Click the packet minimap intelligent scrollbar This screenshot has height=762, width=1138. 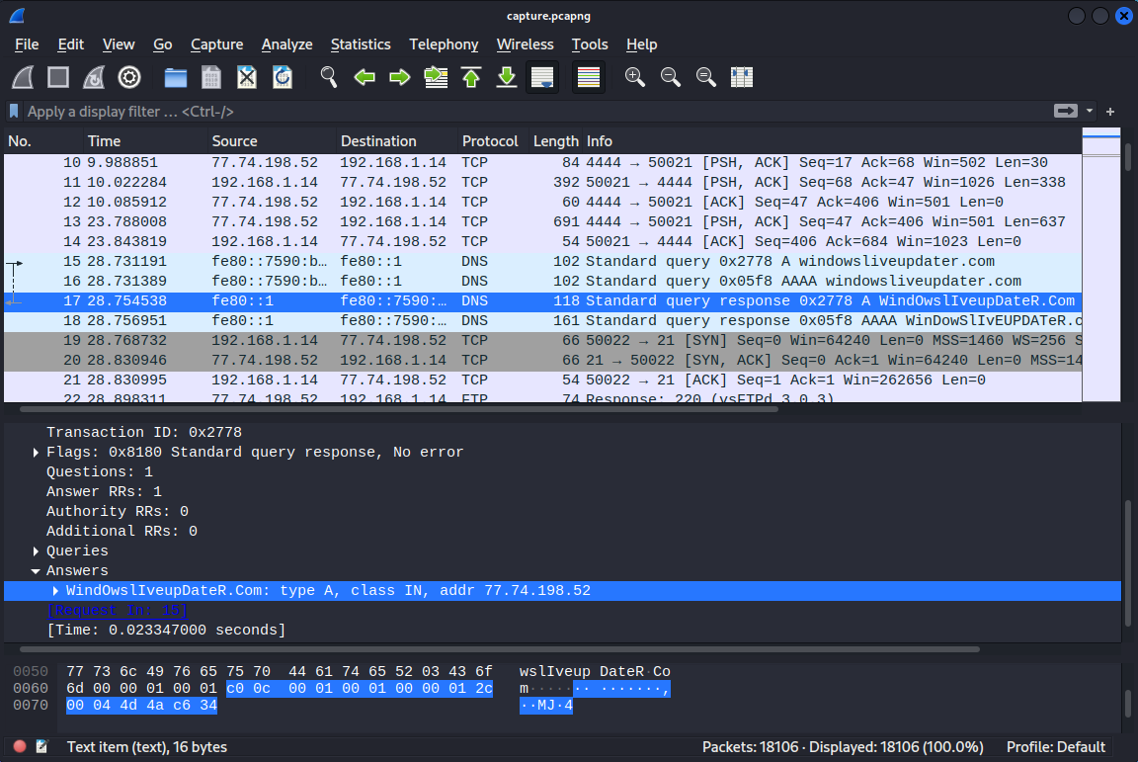point(1101,265)
